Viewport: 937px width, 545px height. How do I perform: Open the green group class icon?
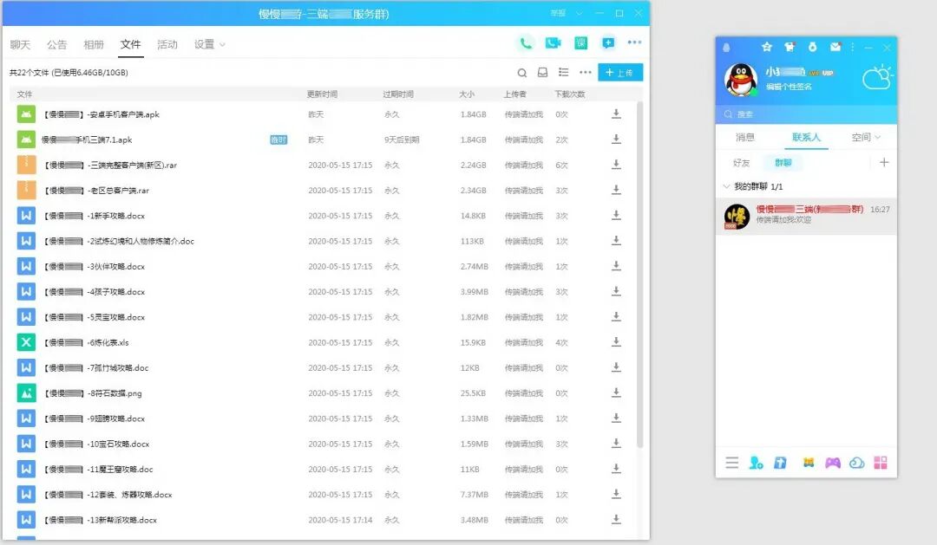(580, 43)
